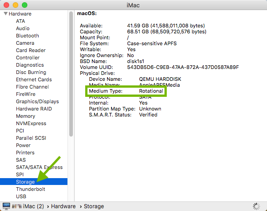Image resolution: width=267 pixels, height=211 pixels.
Task: Open the Memory section
Action: tap(26, 116)
